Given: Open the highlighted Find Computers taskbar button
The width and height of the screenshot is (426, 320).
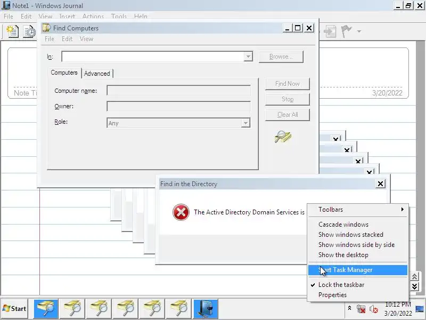Looking at the screenshot, I should tap(46, 309).
